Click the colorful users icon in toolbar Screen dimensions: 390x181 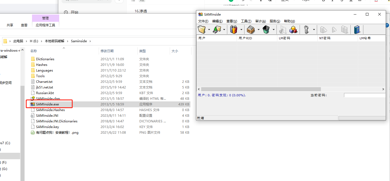click(x=234, y=29)
